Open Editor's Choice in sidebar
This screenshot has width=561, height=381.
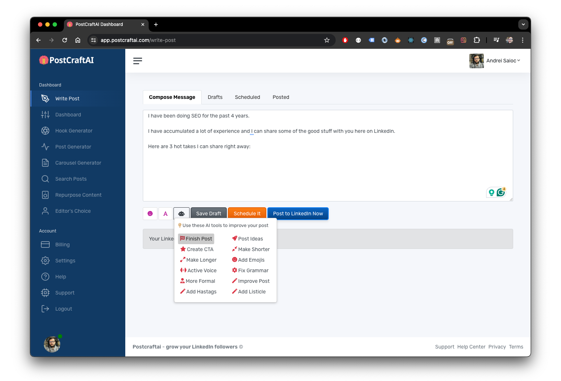78,211
